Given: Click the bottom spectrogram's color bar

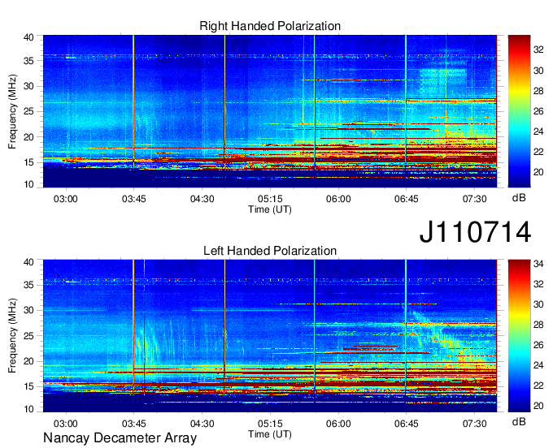Looking at the screenshot, I should point(519,336).
